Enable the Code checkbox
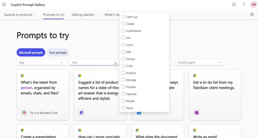258x138 pixels. coord(123,66)
